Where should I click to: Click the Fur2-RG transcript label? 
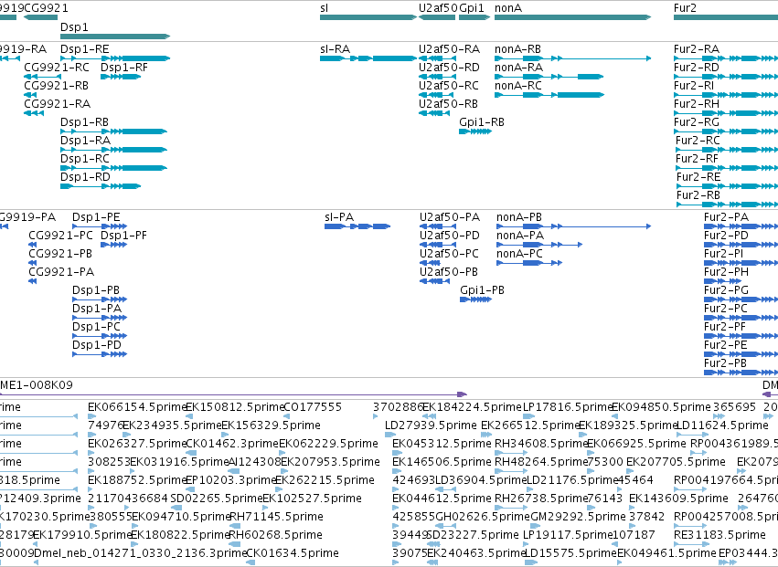click(697, 122)
